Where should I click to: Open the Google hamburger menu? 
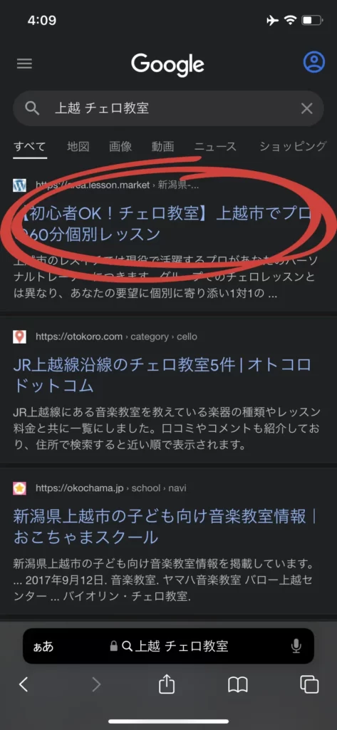pos(24,63)
